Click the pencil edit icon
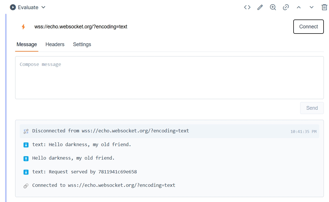The height and width of the screenshot is (202, 329). [260, 7]
